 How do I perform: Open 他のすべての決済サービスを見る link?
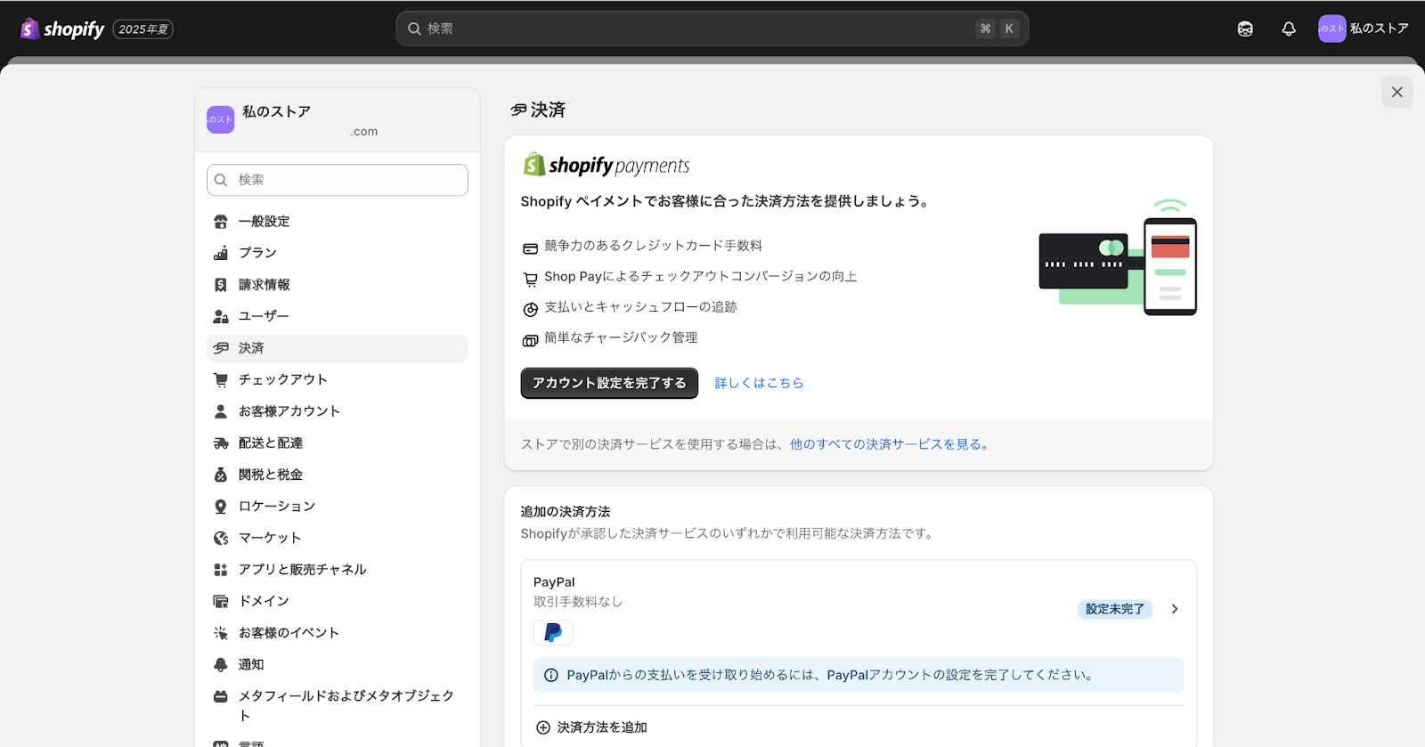pos(885,444)
